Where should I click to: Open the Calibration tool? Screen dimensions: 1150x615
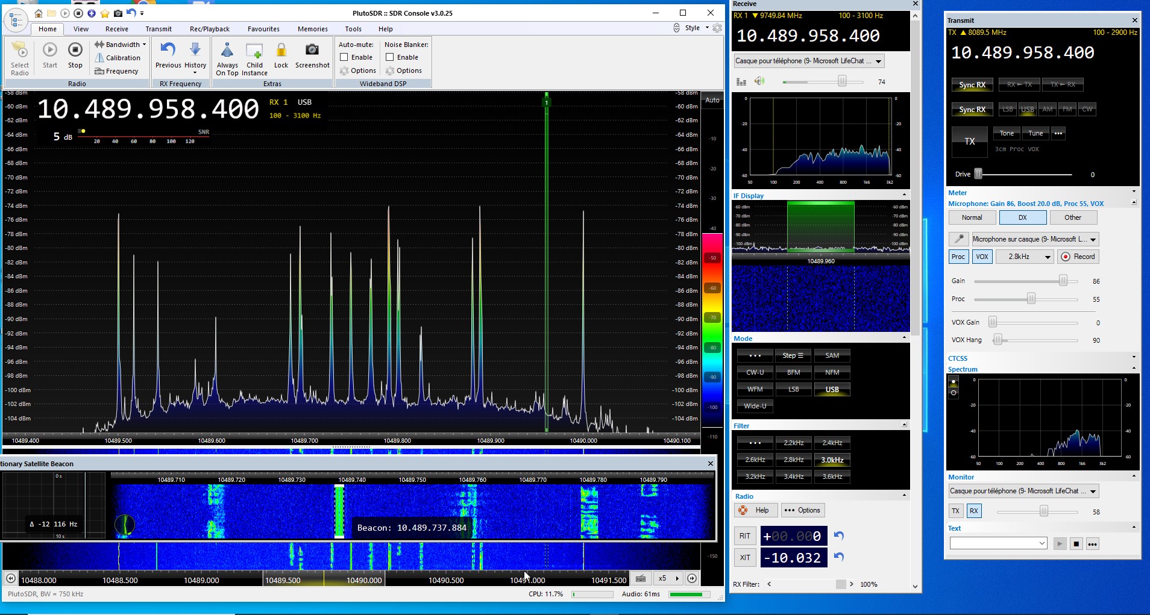[118, 58]
